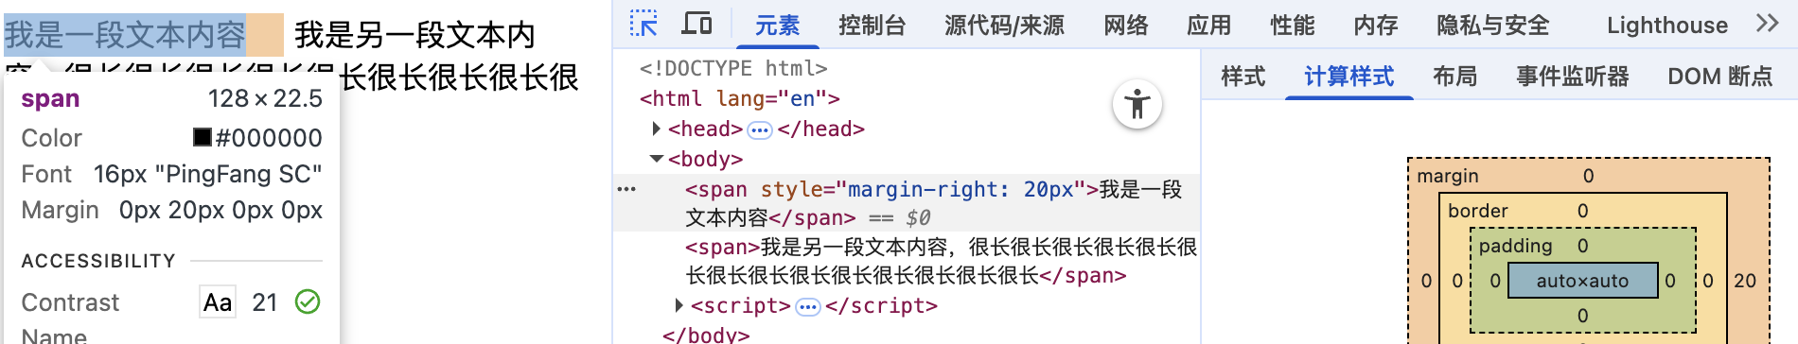
Task: Switch to the 样式 subtab
Action: [x=1243, y=77]
